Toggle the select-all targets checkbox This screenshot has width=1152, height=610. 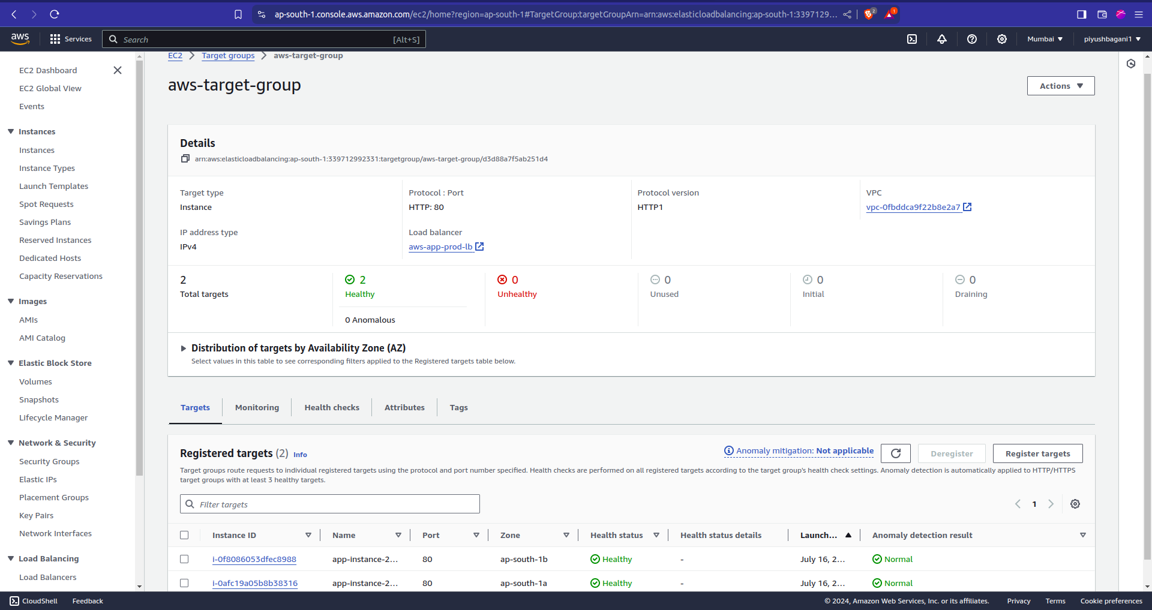pyautogui.click(x=184, y=535)
